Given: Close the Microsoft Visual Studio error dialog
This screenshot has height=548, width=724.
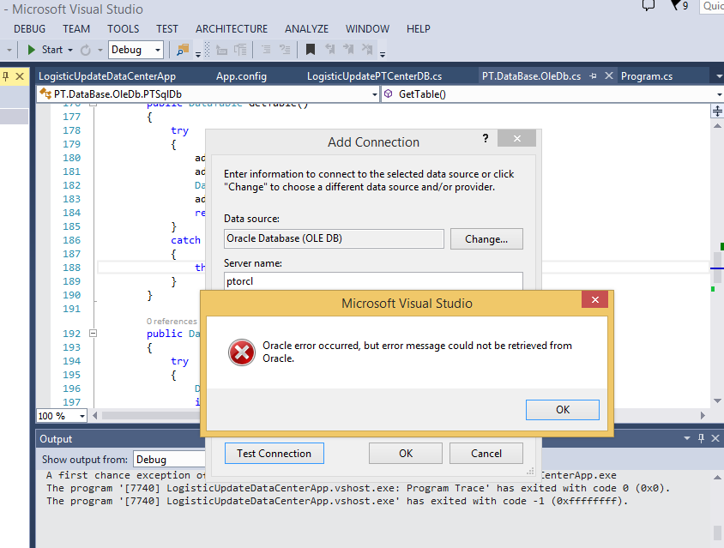Looking at the screenshot, I should (x=594, y=299).
